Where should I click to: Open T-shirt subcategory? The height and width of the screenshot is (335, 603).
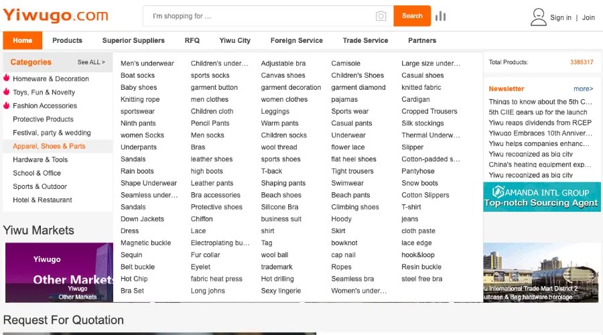click(411, 207)
